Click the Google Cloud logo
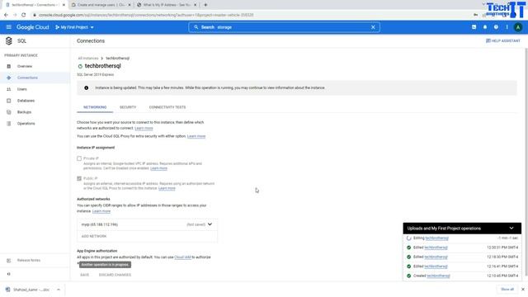Viewport: 528px width, 297px height. click(33, 27)
